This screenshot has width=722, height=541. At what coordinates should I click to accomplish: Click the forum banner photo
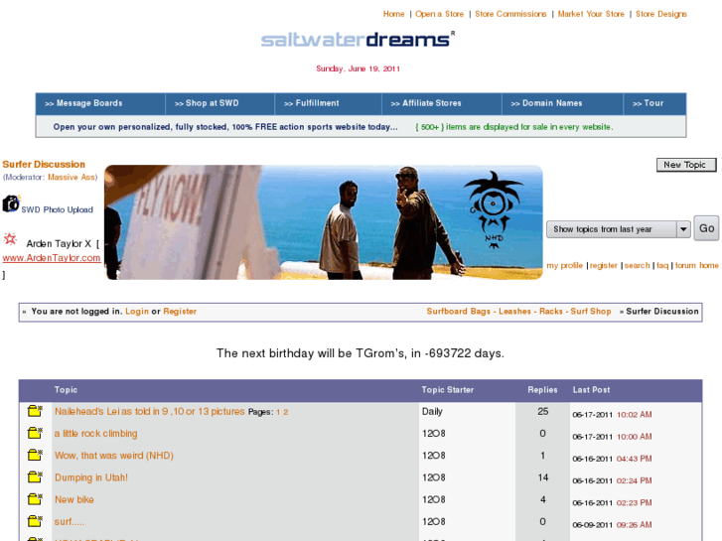tap(323, 222)
